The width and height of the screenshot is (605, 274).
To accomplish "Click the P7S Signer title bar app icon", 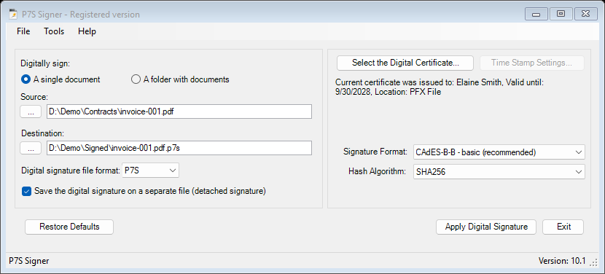I will [13, 15].
